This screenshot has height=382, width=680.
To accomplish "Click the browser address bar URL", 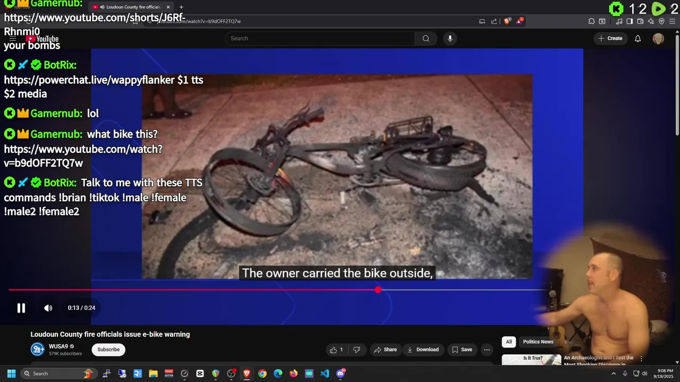I will (199, 21).
